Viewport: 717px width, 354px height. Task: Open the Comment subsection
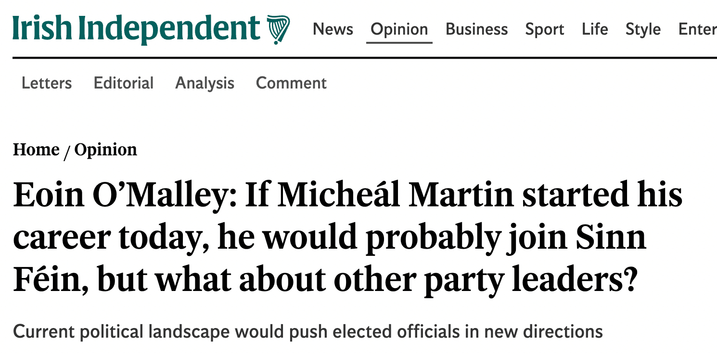tap(291, 83)
